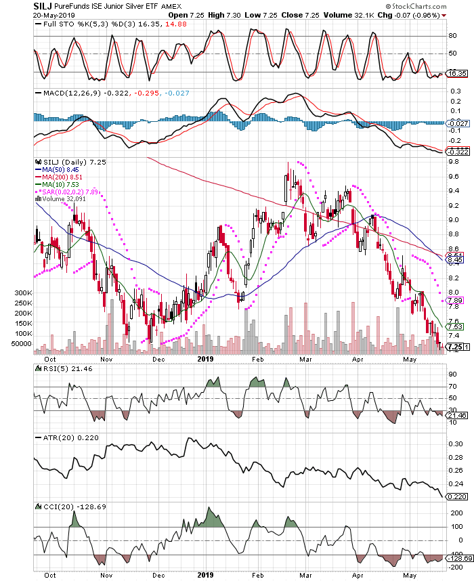Click the 7.89 SAR price tag on the axis
This screenshot has width=474, height=581.
point(456,301)
